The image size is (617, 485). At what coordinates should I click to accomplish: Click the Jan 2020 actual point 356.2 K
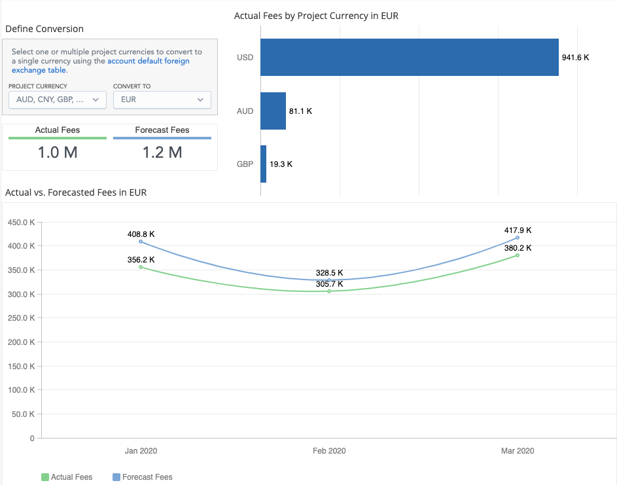coord(141,267)
